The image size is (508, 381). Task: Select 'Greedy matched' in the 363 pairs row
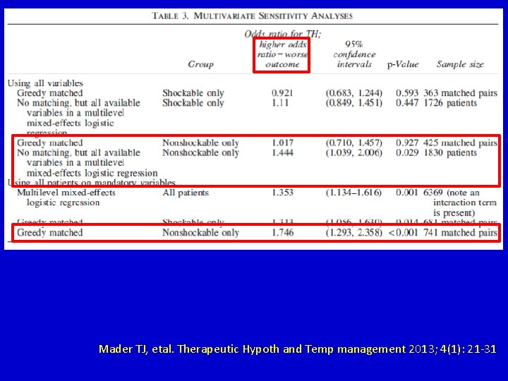pos(50,93)
